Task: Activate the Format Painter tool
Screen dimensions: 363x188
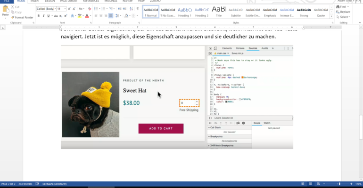Action: coord(22,17)
